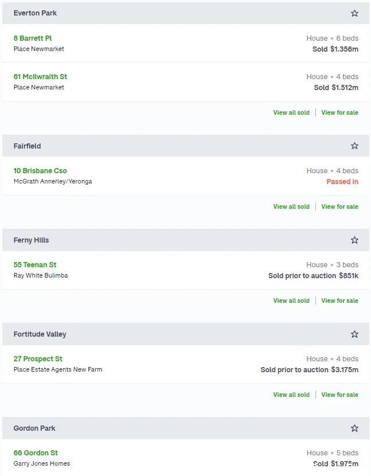Select the Gordon Park section header
Screen dimensions: 371x476
click(x=186, y=428)
